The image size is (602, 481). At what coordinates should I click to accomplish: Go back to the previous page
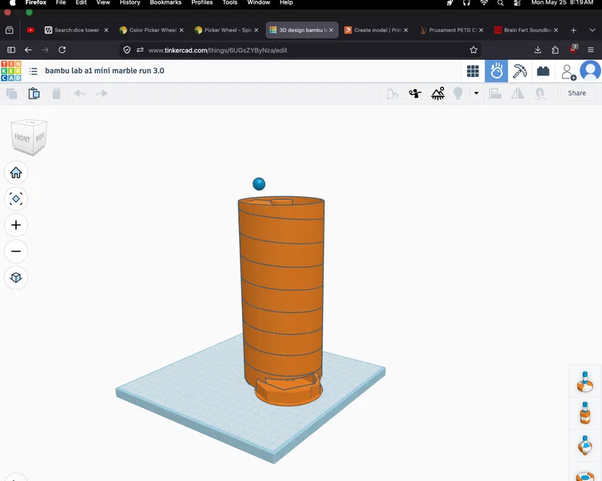click(x=28, y=50)
